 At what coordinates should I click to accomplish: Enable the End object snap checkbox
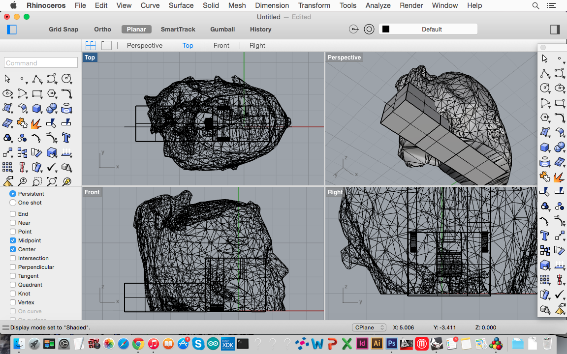13,214
